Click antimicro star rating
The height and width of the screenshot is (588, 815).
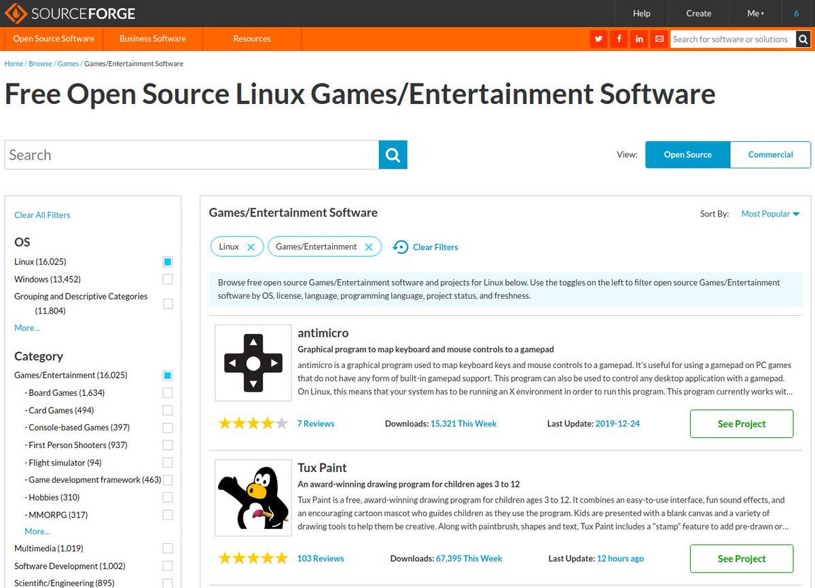pos(253,424)
